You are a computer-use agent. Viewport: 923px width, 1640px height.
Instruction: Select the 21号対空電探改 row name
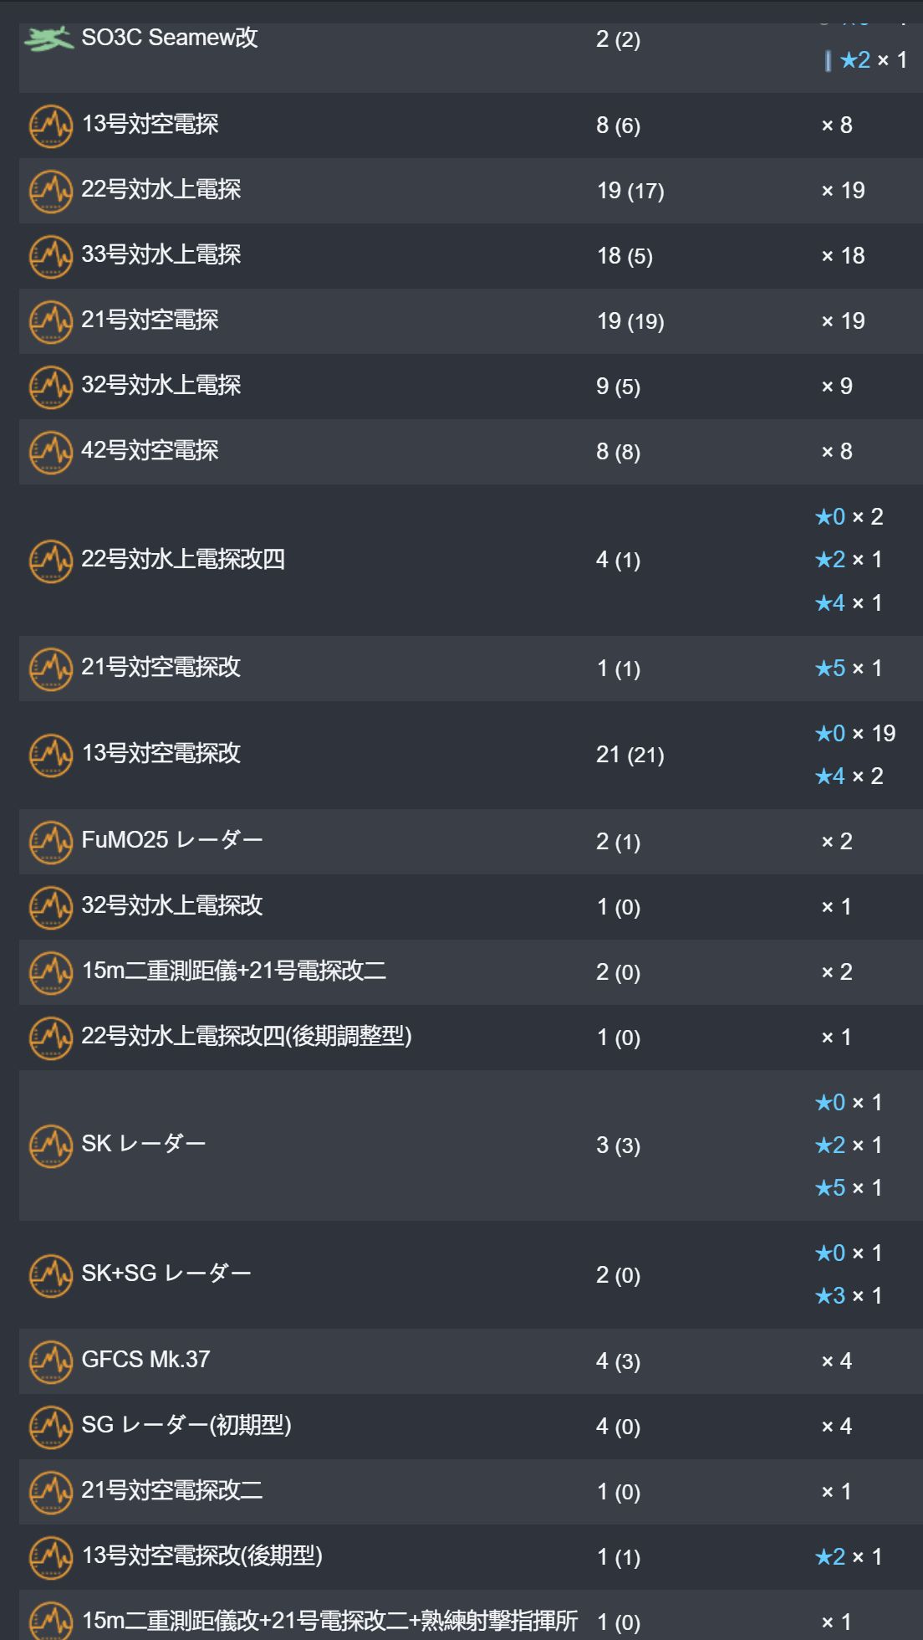161,667
